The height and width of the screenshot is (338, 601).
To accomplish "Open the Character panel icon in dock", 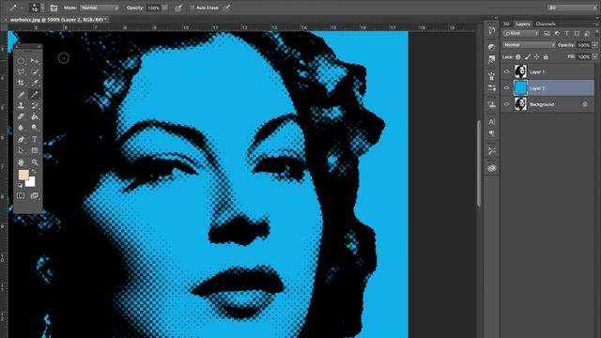I will tap(492, 122).
